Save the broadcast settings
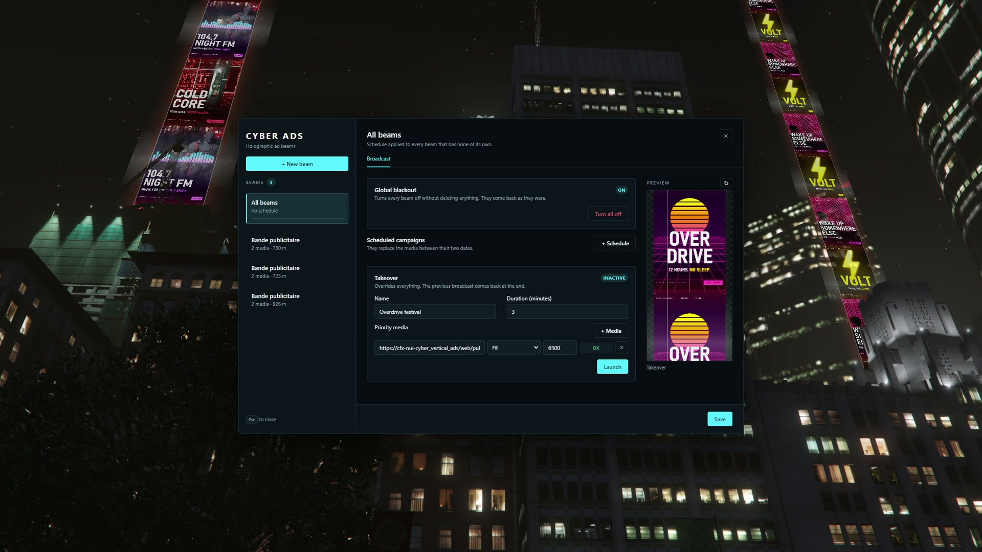 click(x=720, y=419)
